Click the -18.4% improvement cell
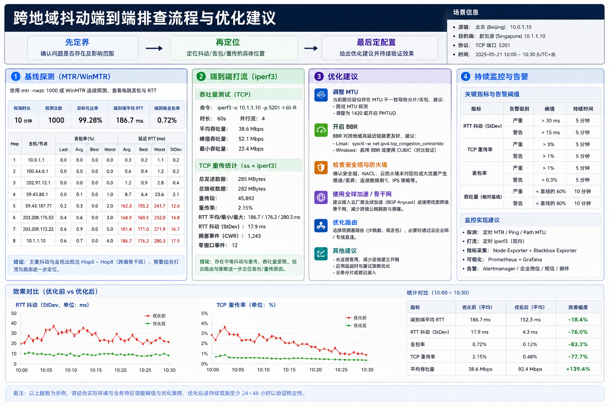Image resolution: width=609 pixels, height=406 pixels. click(578, 320)
